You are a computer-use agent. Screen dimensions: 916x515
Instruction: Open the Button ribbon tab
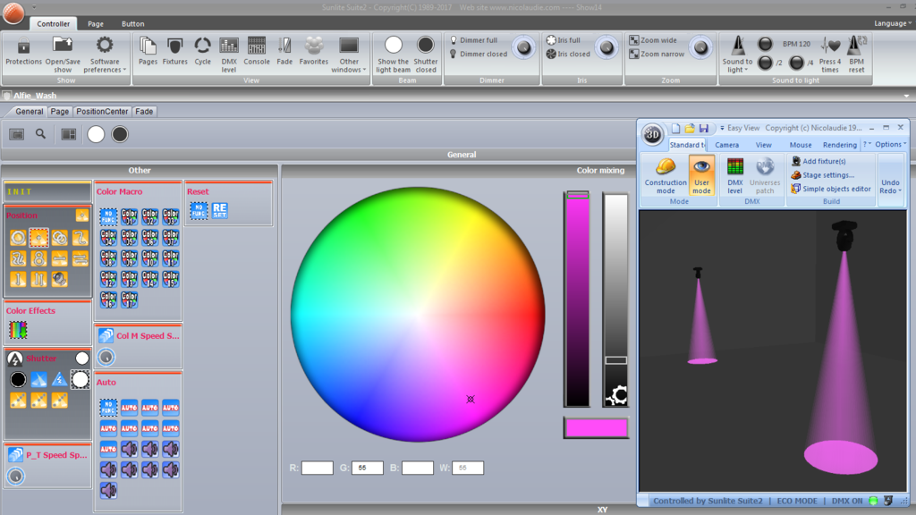(132, 23)
